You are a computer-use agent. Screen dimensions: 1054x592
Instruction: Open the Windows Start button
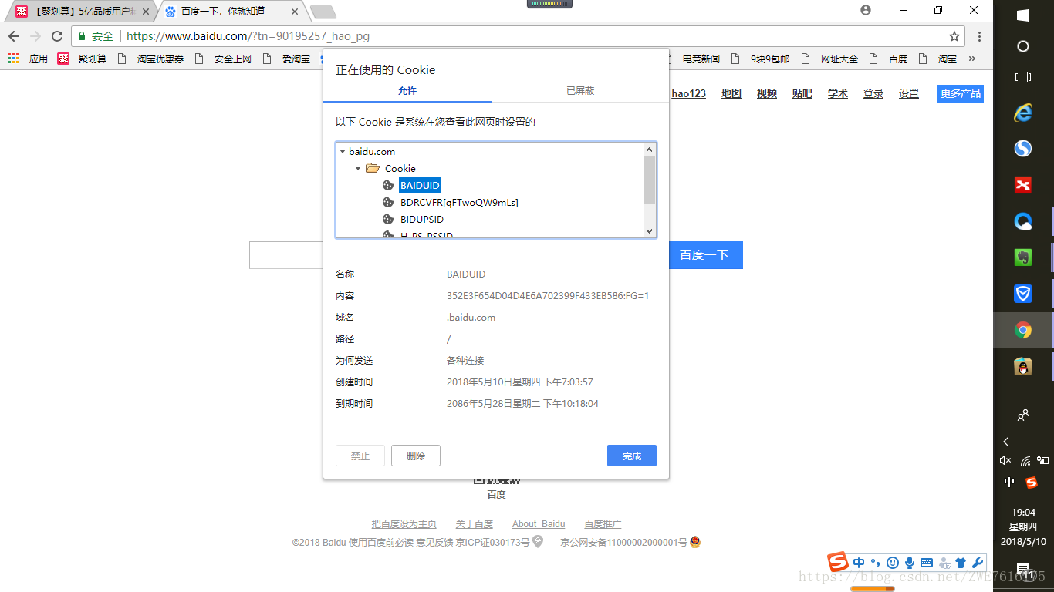(1023, 15)
